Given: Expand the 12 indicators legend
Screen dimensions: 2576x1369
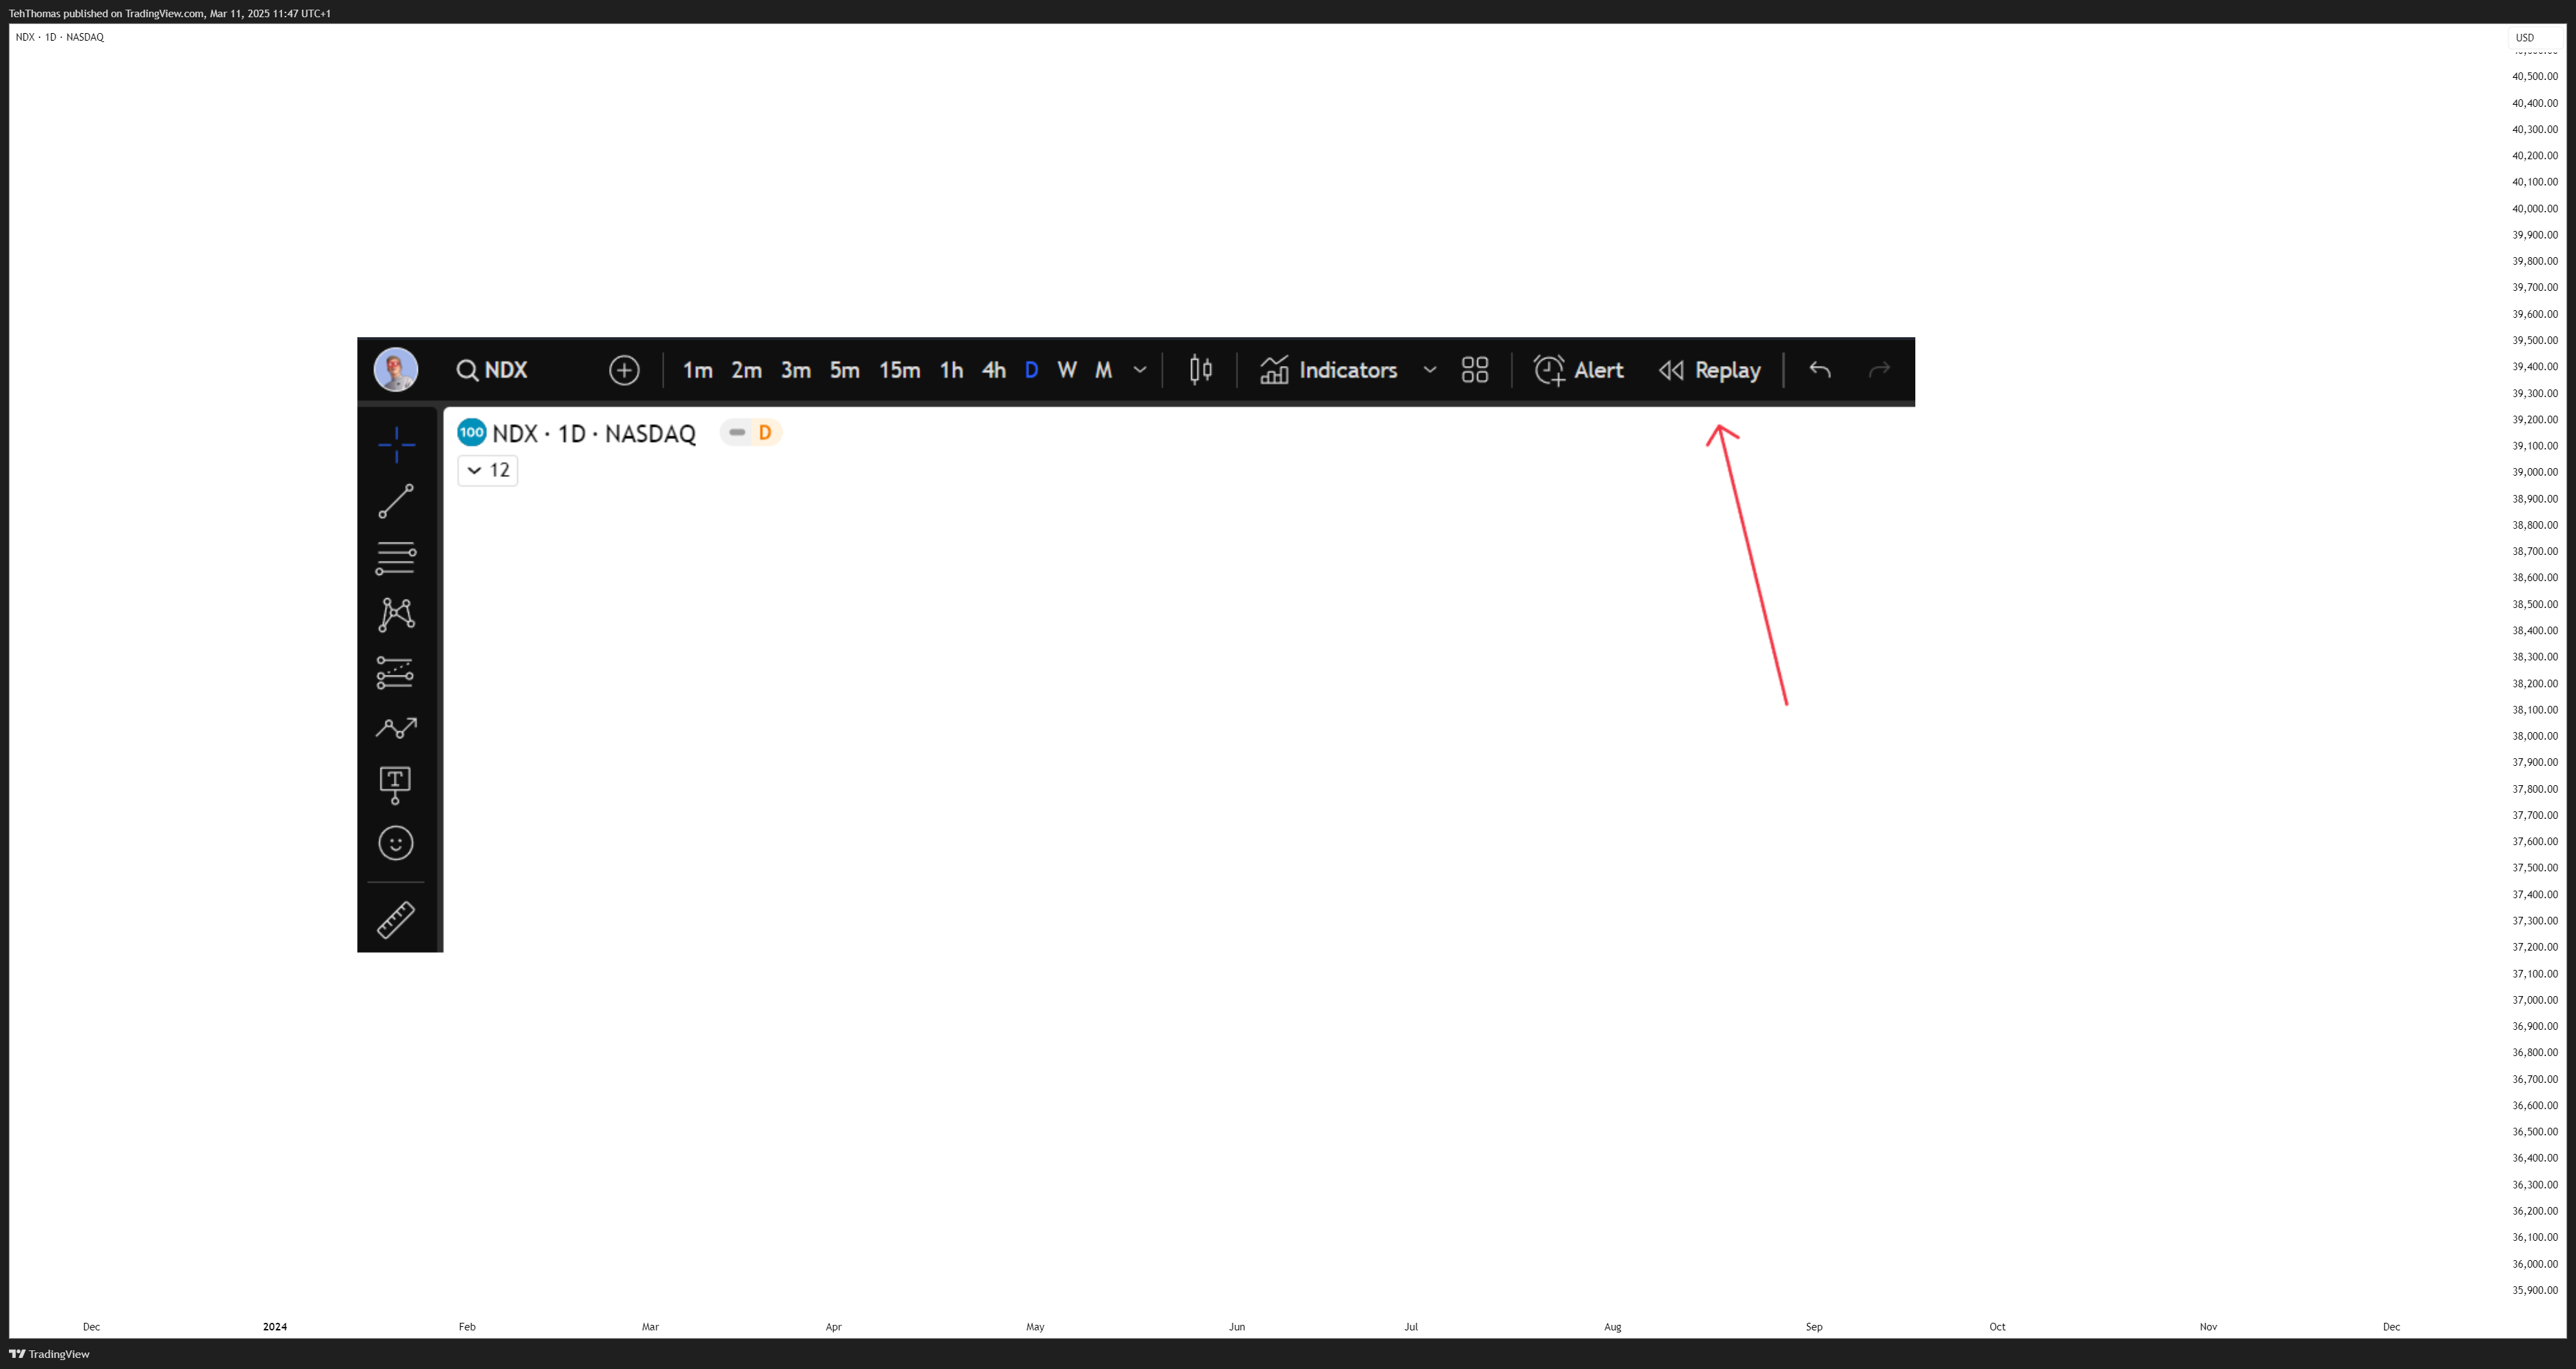Looking at the screenshot, I should pos(488,471).
